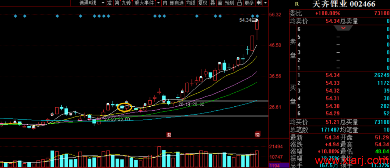This screenshot has width=390, height=168.
Task: Click the 简 toolbar button
Action: [117, 3]
